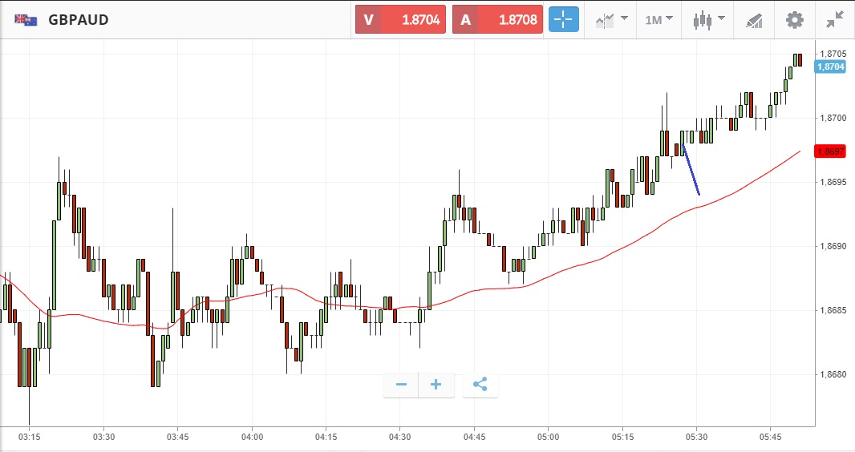Image resolution: width=855 pixels, height=452 pixels.
Task: Click the share chart icon
Action: click(x=480, y=385)
